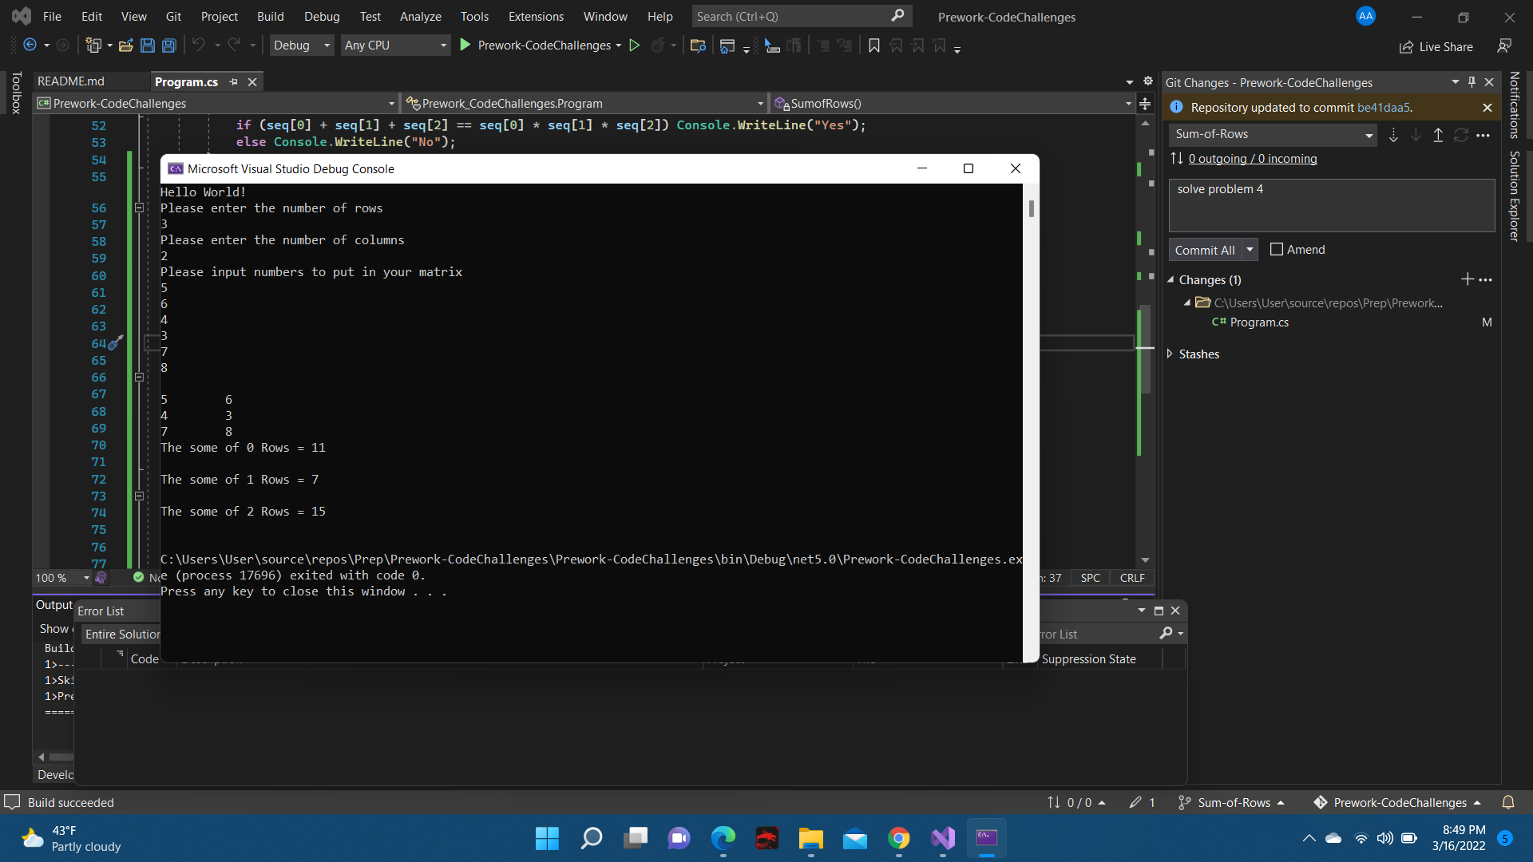Click the Push arrow in Git Changes panel
The height and width of the screenshot is (862, 1533).
(x=1437, y=135)
